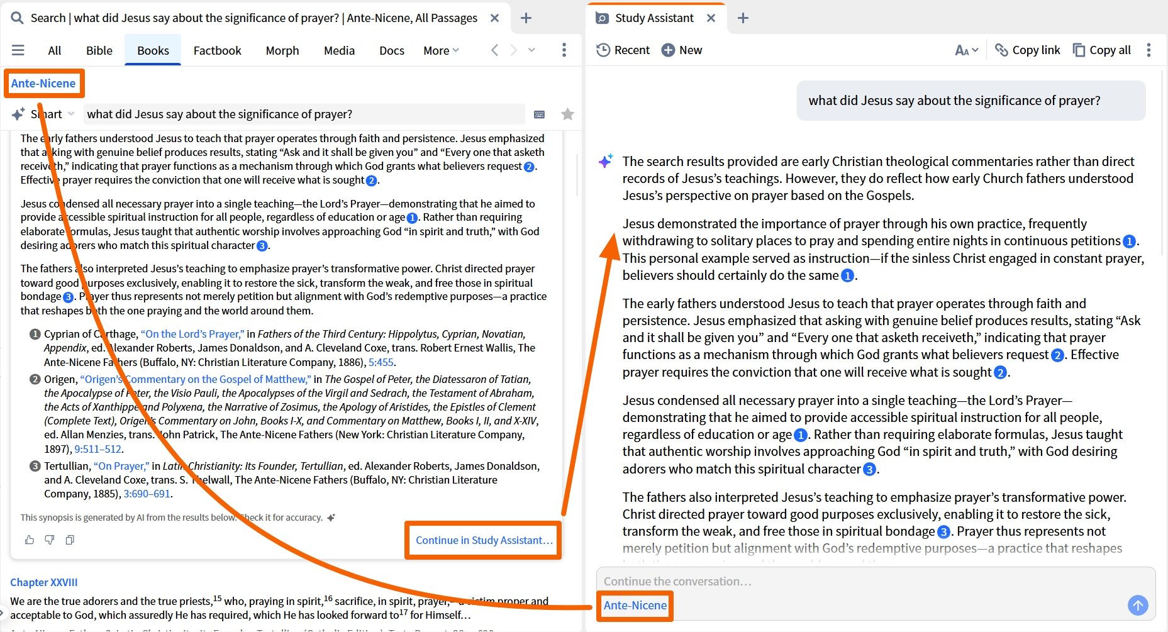Switch to the Bible tab
This screenshot has height=632, width=1168.
coord(99,50)
